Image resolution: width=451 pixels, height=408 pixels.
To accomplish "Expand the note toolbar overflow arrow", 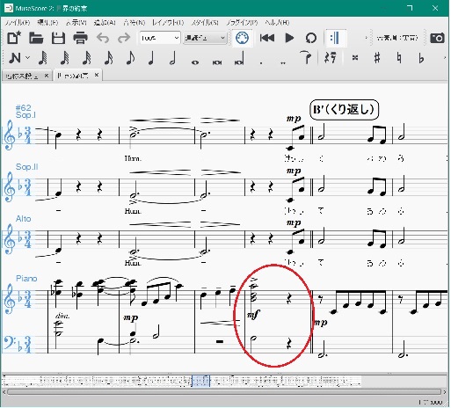I will tap(446, 58).
